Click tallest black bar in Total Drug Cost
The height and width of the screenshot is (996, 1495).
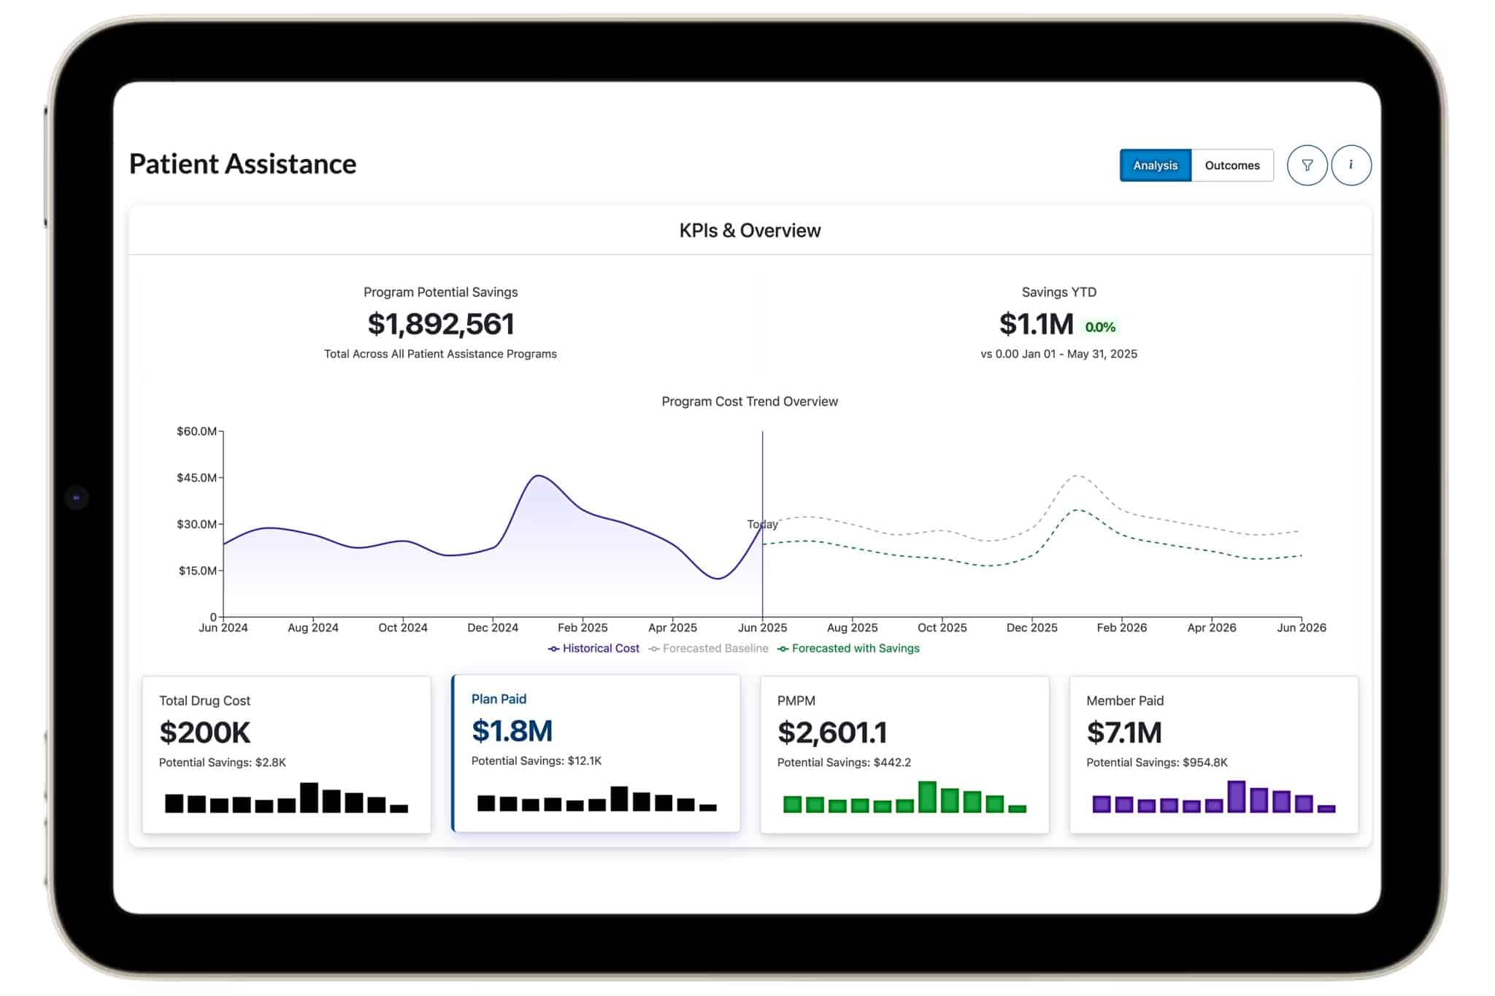[x=309, y=798]
